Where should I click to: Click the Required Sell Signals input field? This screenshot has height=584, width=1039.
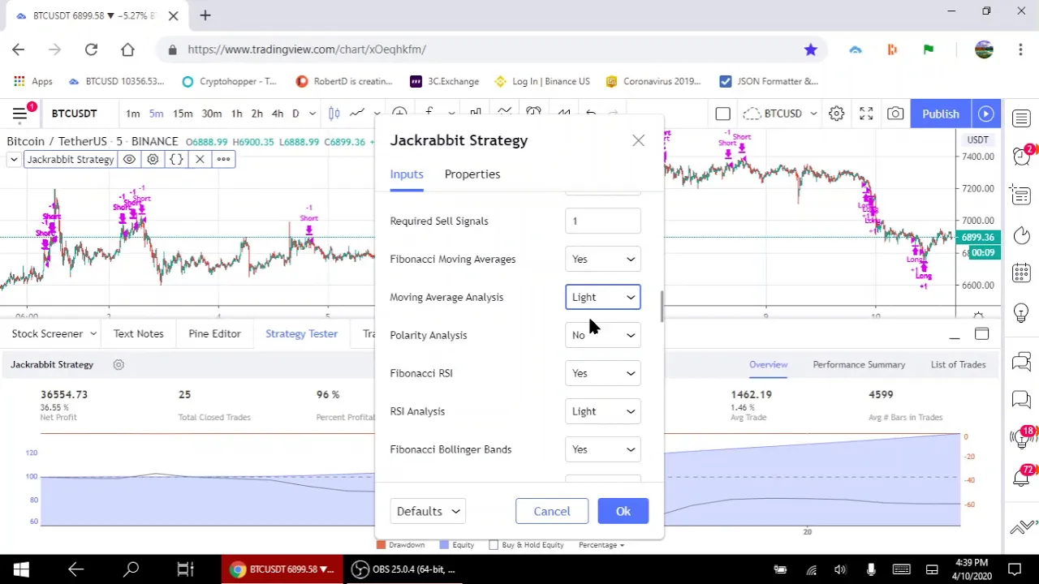[603, 221]
